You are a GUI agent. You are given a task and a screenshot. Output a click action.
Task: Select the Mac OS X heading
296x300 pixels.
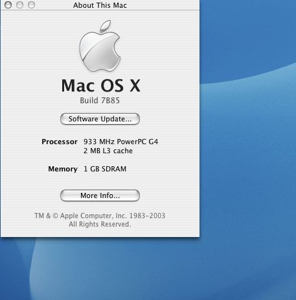click(x=101, y=86)
